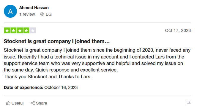Click 'October 16, 2023' experience date text
This screenshot has height=109, width=197.
61,87
